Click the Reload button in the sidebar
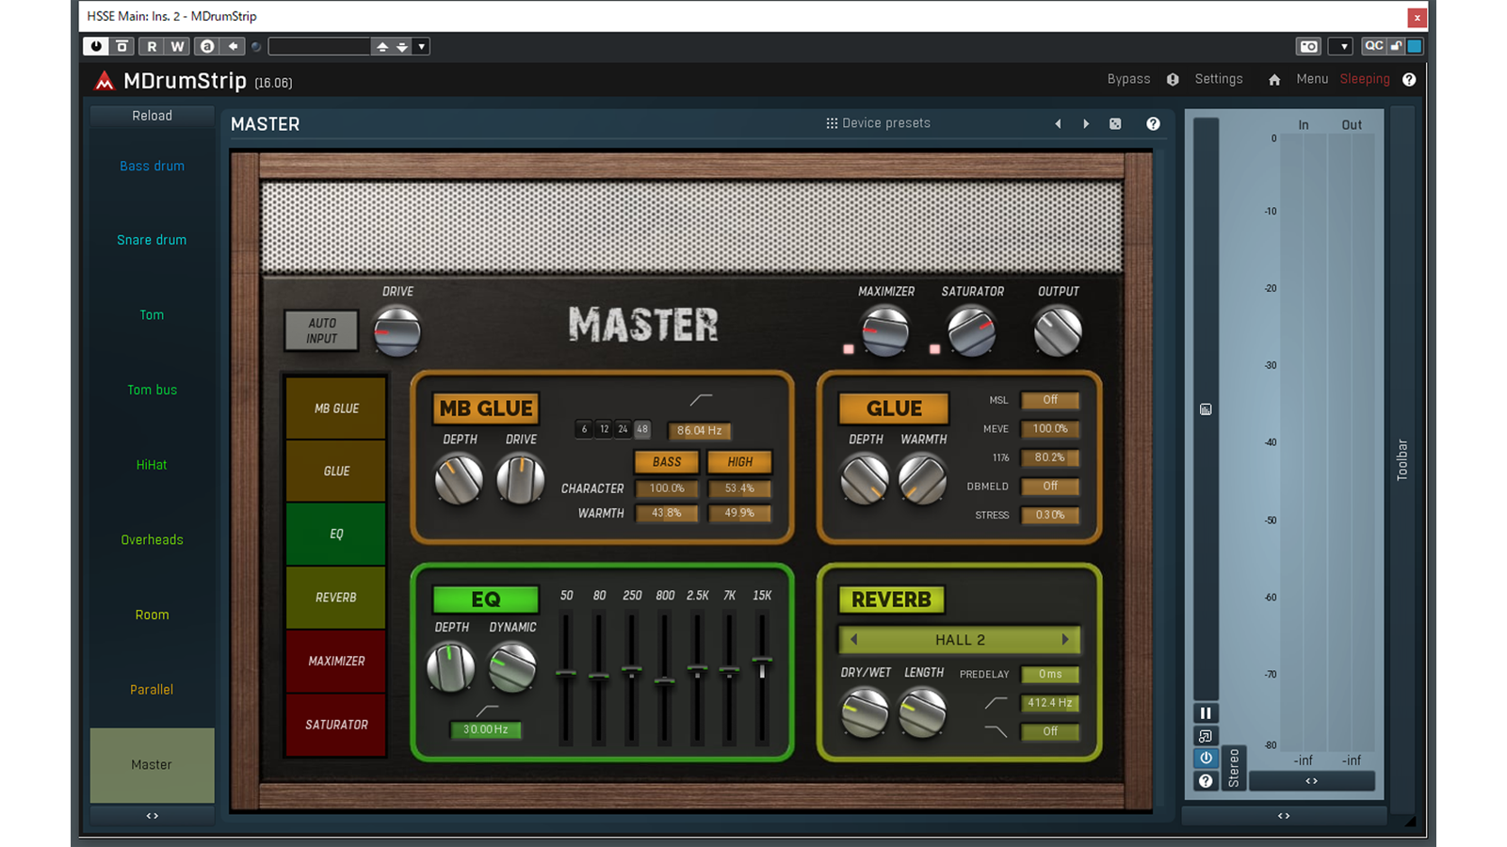 tap(152, 115)
